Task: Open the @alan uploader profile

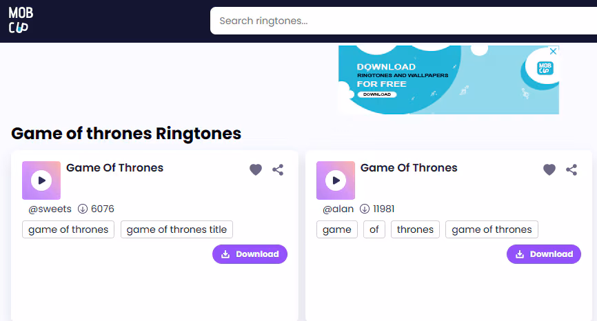Action: point(338,209)
